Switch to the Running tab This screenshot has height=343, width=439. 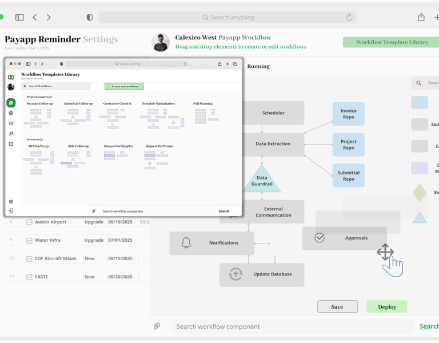tap(258, 66)
